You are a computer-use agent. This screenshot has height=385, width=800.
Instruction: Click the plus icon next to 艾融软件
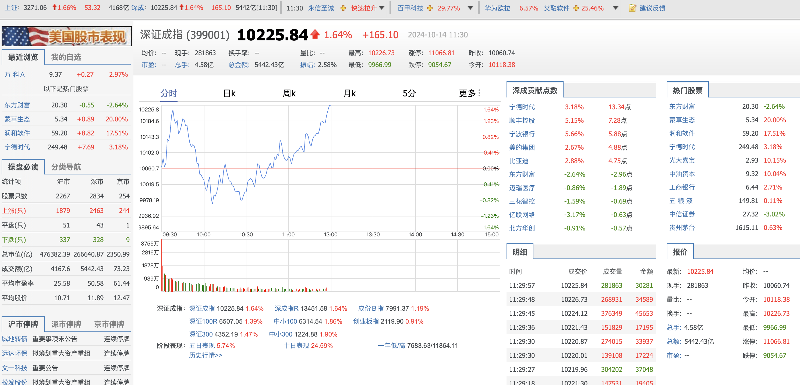tap(576, 8)
